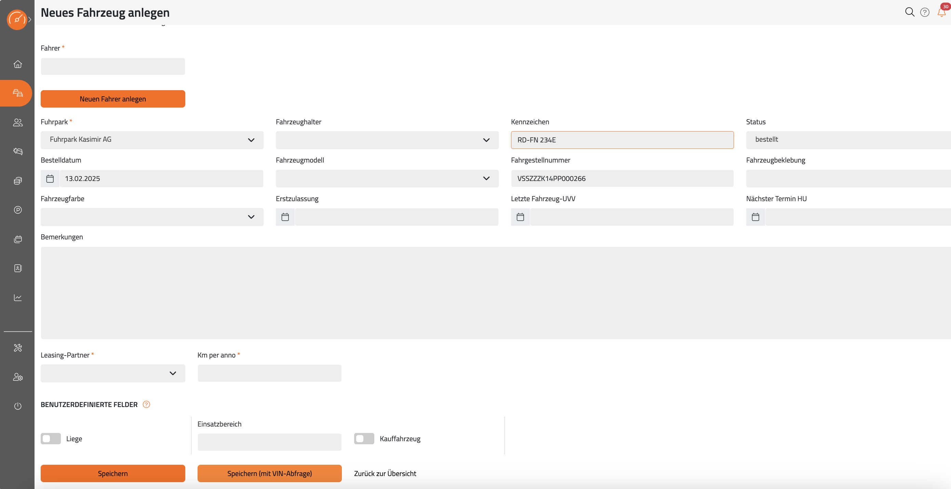Screen dimensions: 951x489
Task: Click the logout power icon
Action: click(18, 406)
